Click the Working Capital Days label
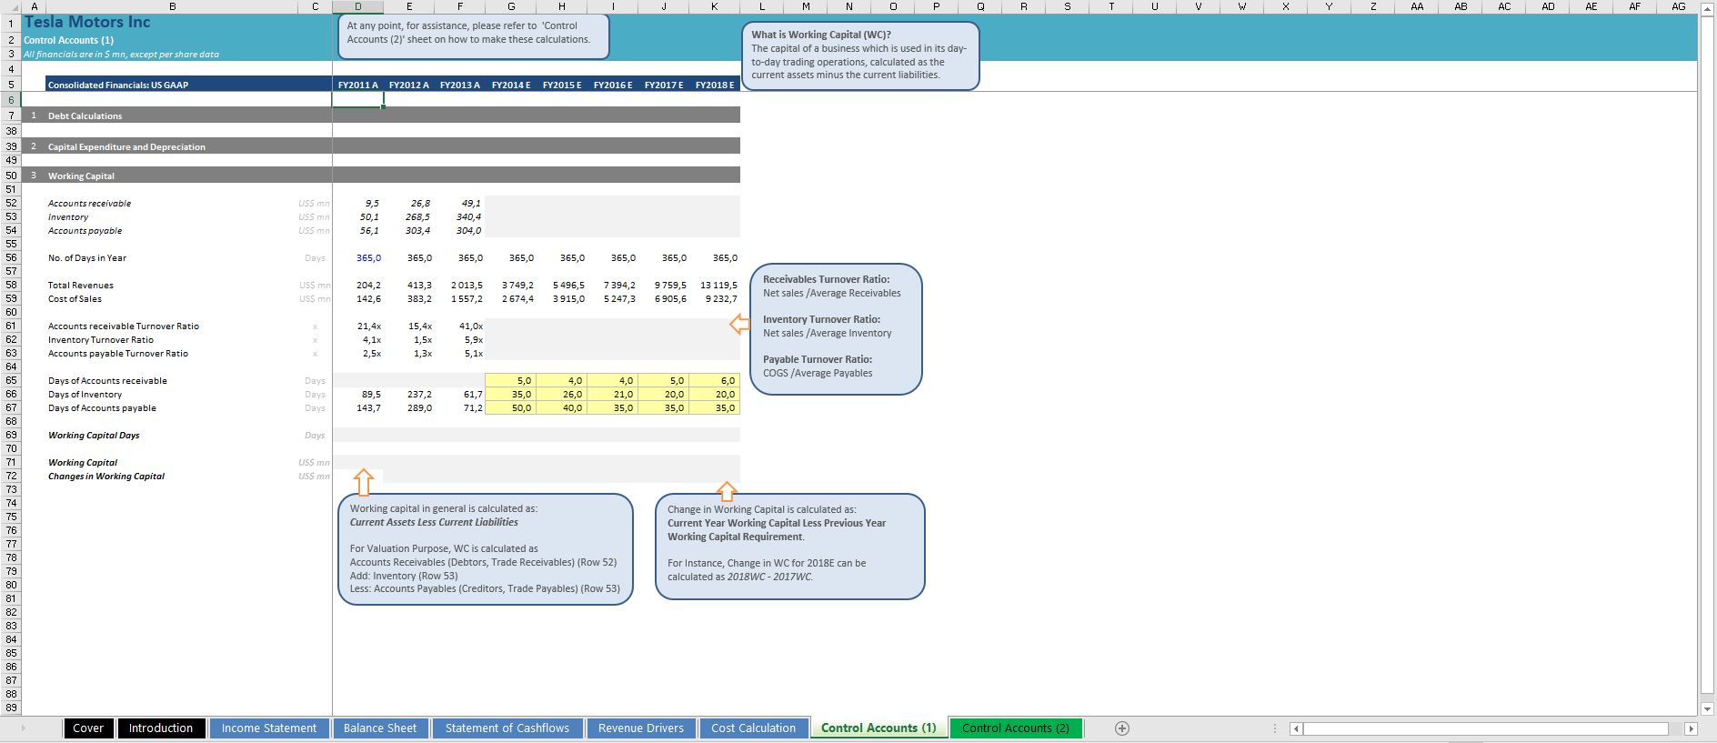This screenshot has height=743, width=1717. [94, 436]
